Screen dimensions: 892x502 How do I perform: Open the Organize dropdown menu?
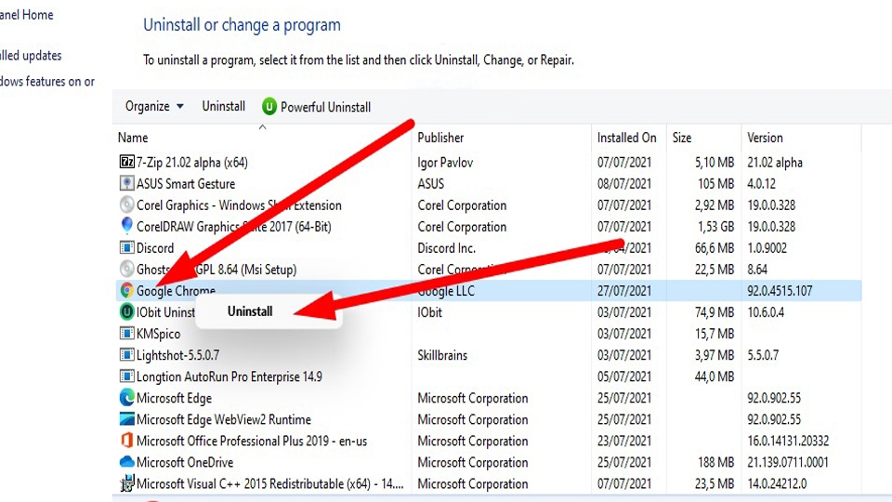tap(154, 106)
